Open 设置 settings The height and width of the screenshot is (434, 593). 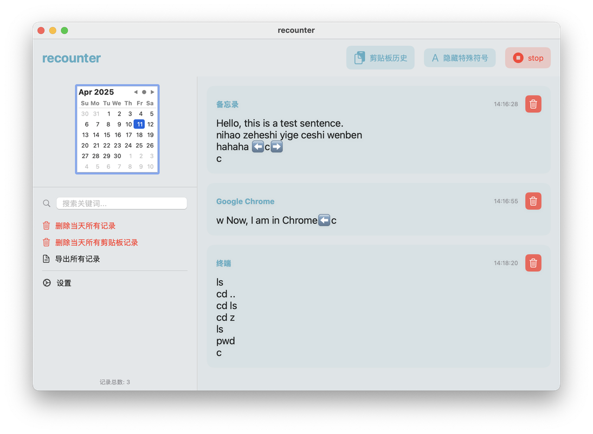click(64, 283)
